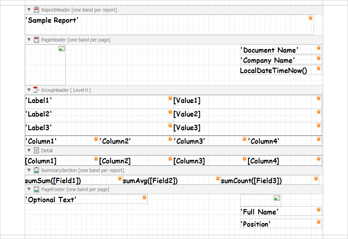Select the picture box in PageHeader
The height and width of the screenshot is (239, 348).
(x=45, y=65)
